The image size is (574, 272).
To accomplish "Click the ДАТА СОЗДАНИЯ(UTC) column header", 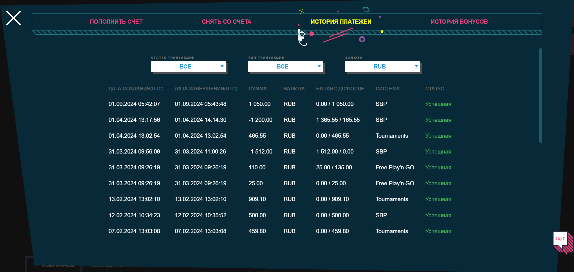I will pos(136,89).
